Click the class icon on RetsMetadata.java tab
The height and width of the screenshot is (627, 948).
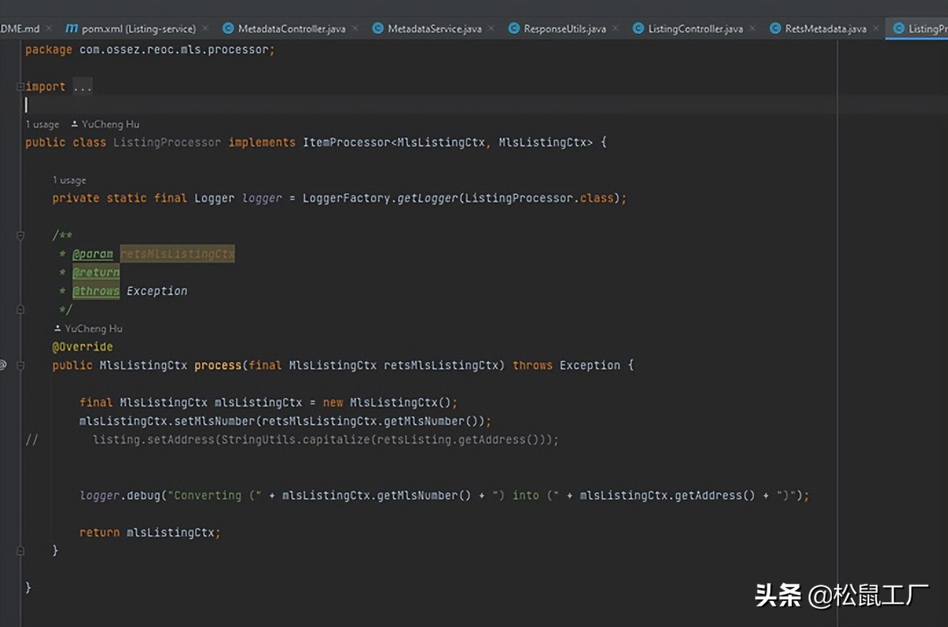coord(775,29)
